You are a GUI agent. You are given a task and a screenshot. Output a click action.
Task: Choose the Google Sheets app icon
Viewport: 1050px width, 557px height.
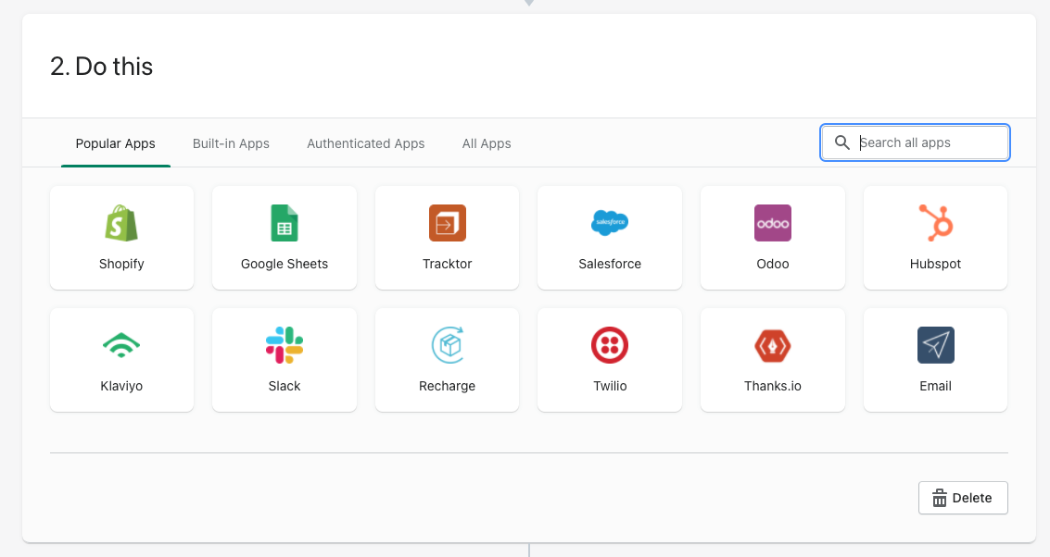[x=284, y=223]
